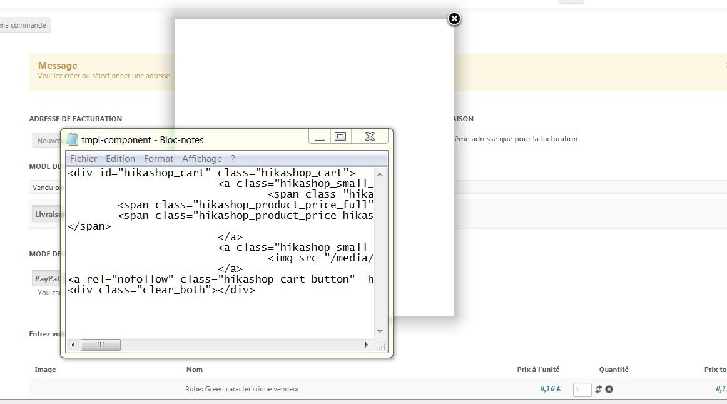
Task: Remove Robe product with delete icon
Action: click(x=609, y=389)
